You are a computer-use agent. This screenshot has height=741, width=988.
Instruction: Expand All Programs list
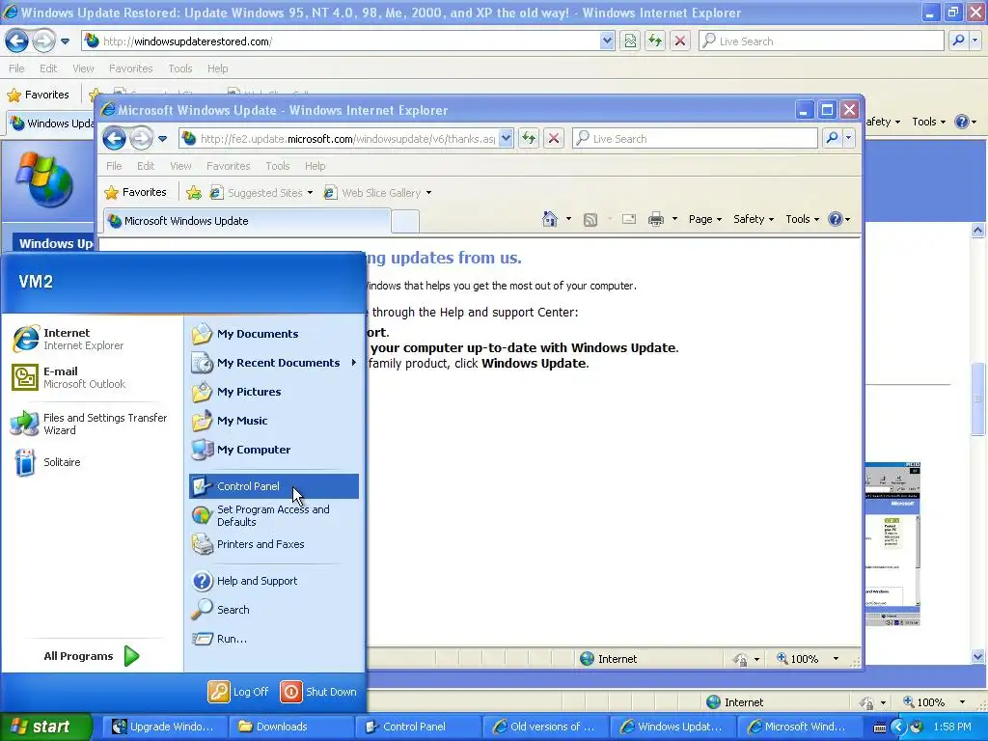pyautogui.click(x=92, y=656)
